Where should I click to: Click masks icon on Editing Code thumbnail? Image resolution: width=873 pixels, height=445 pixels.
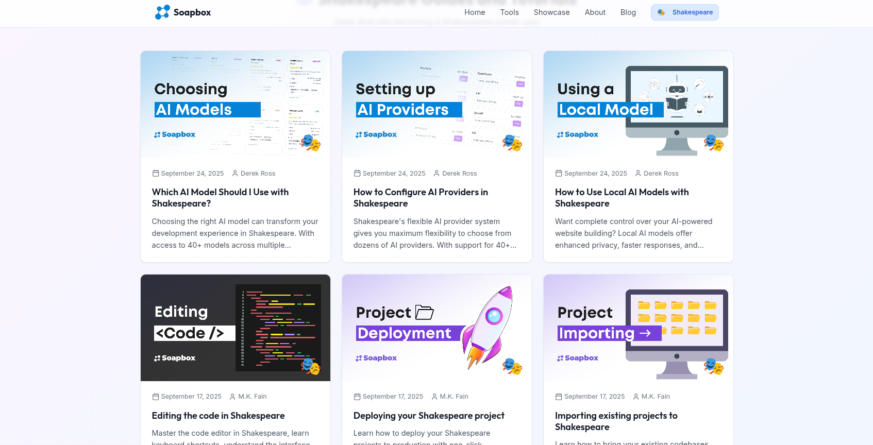[x=311, y=366]
